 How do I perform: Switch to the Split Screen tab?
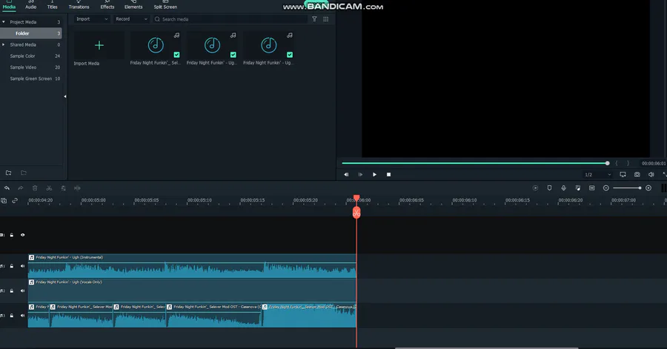(x=165, y=5)
